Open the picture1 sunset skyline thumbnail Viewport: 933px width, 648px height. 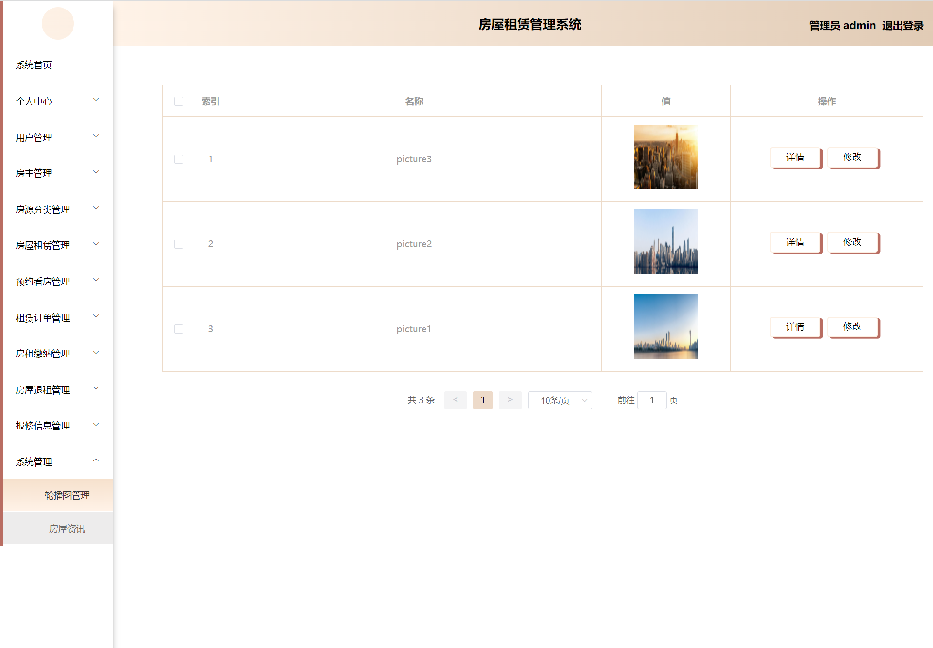tap(665, 326)
